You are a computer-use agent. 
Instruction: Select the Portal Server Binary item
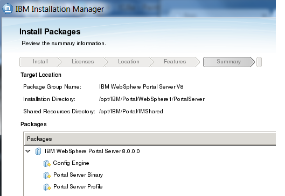point(78,175)
